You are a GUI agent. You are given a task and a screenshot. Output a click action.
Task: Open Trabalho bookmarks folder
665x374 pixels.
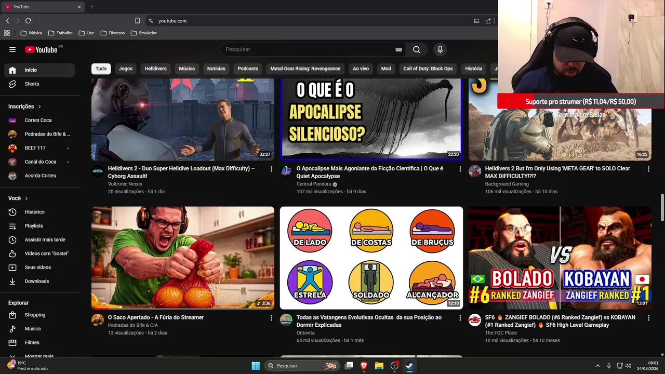60,33
